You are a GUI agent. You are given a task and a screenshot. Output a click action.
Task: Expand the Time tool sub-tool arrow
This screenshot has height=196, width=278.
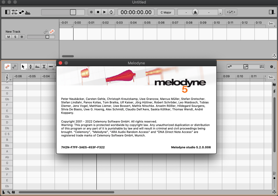[x=53, y=69]
